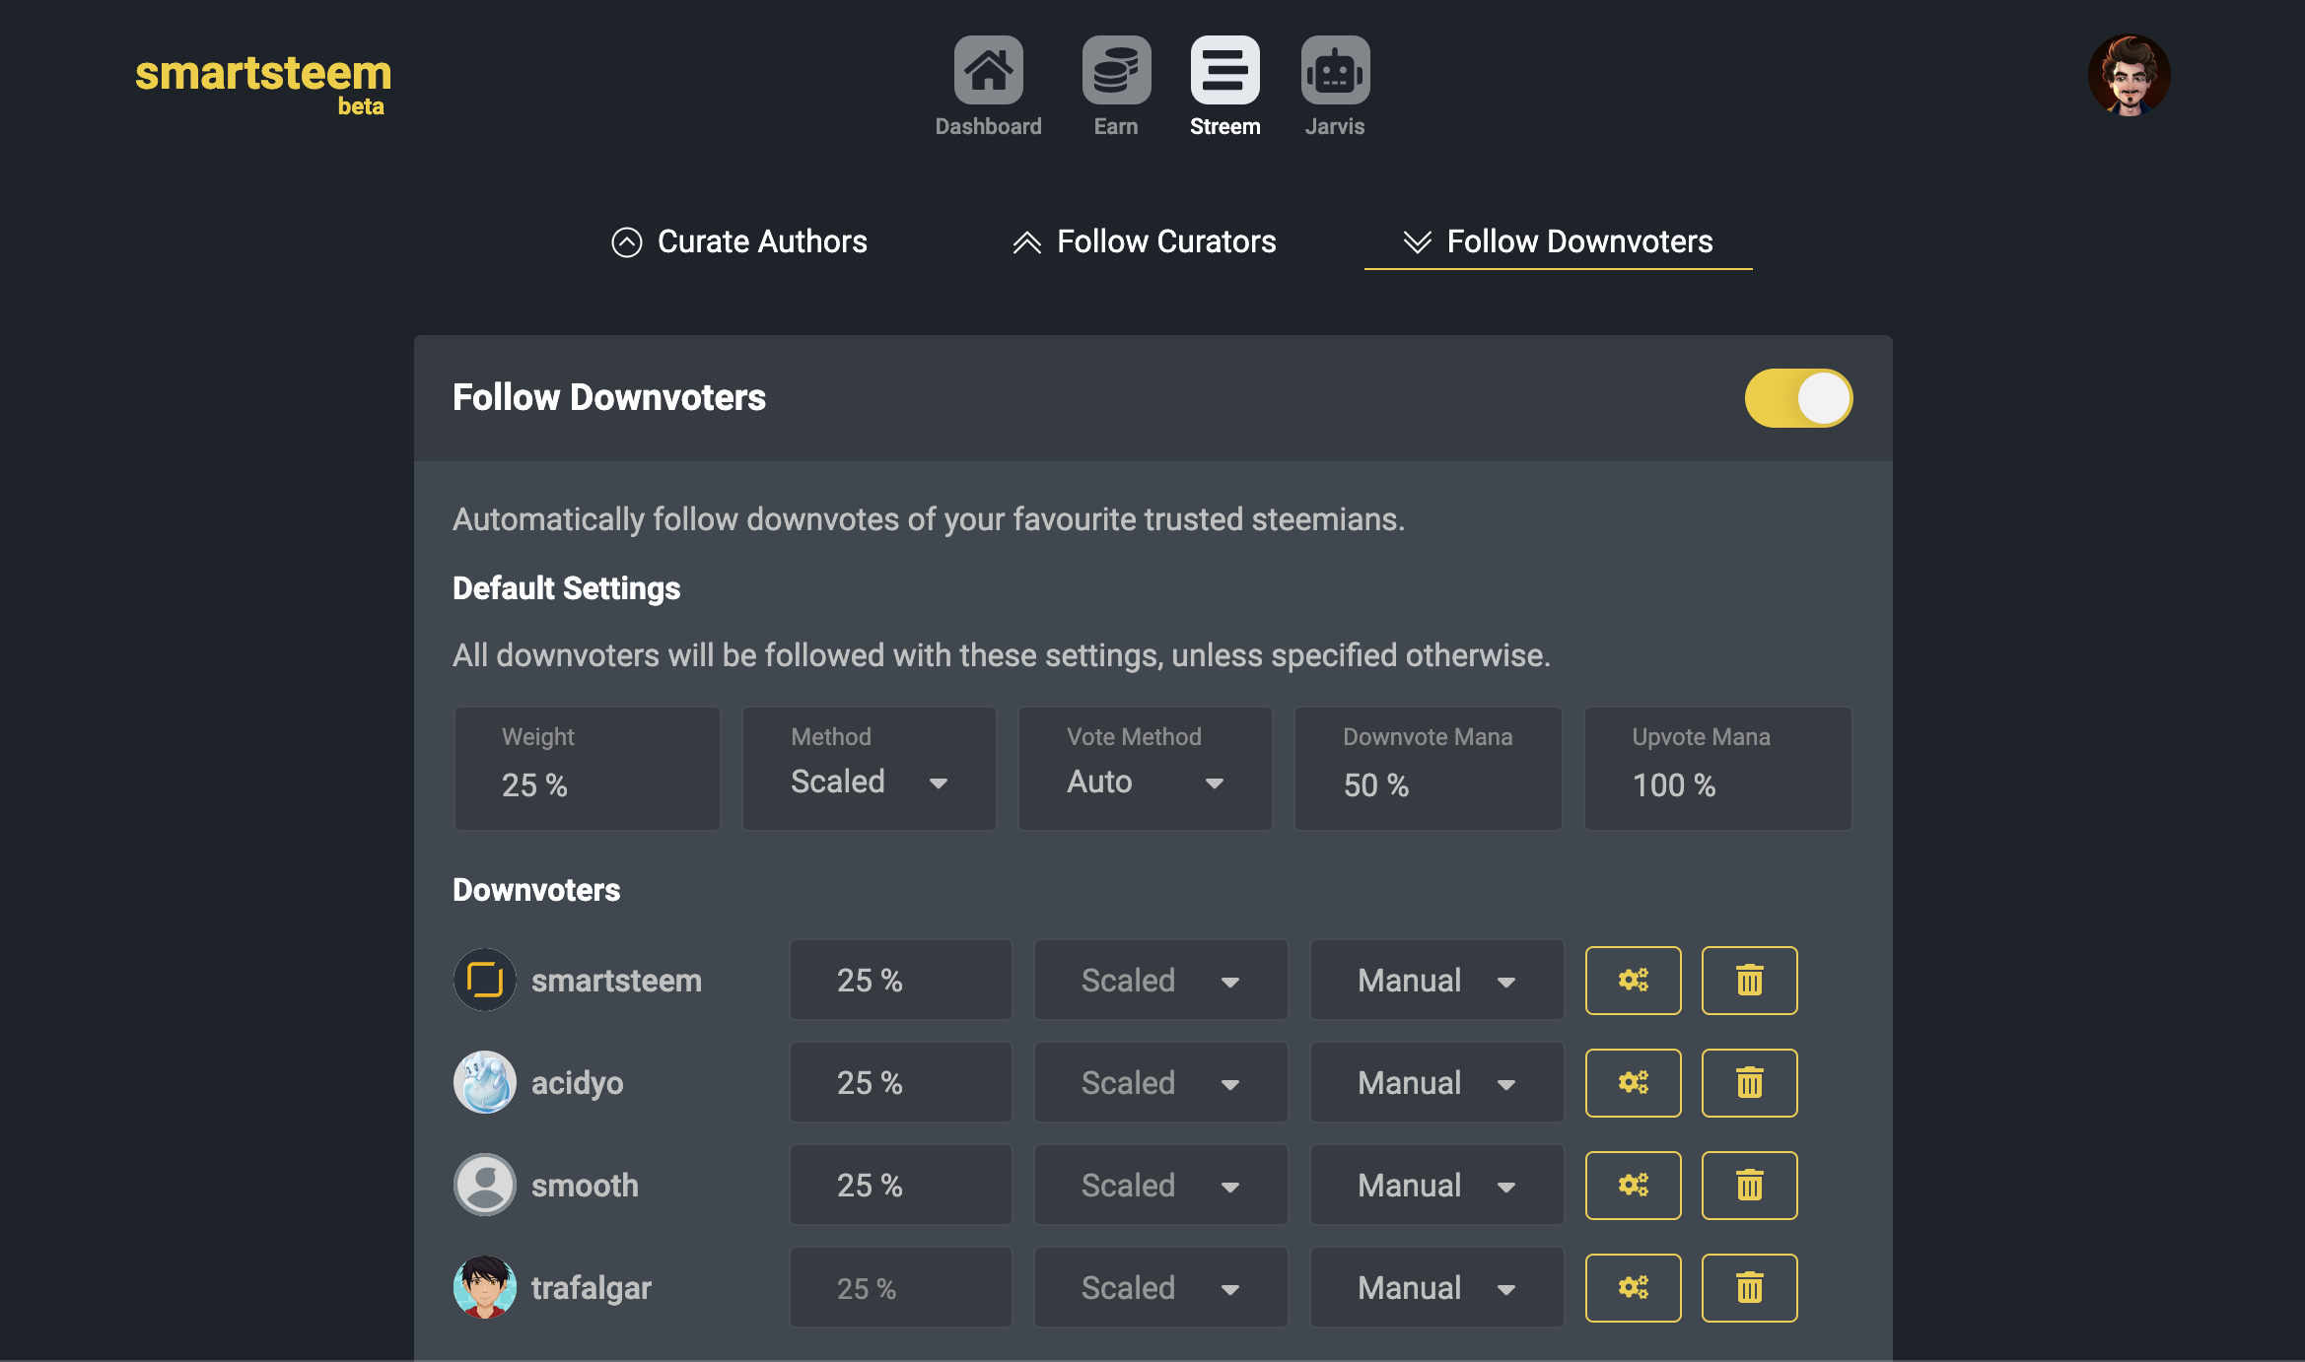Click the smartsteem beta logo
The width and height of the screenshot is (2305, 1362).
(x=263, y=84)
